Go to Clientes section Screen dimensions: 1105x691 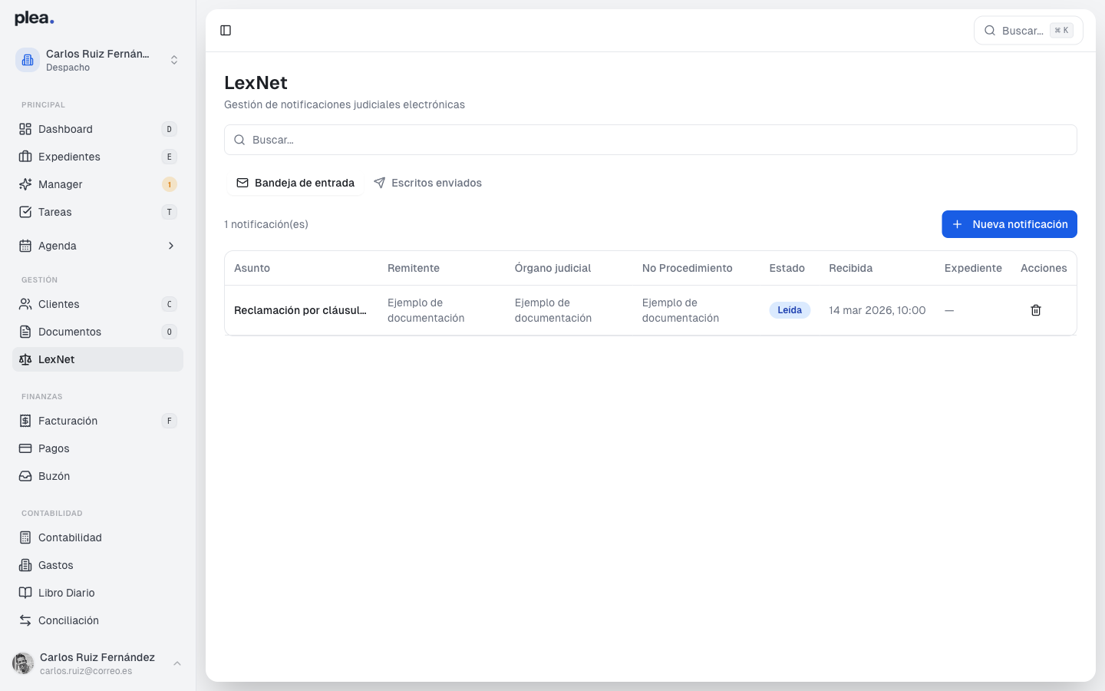pos(97,304)
